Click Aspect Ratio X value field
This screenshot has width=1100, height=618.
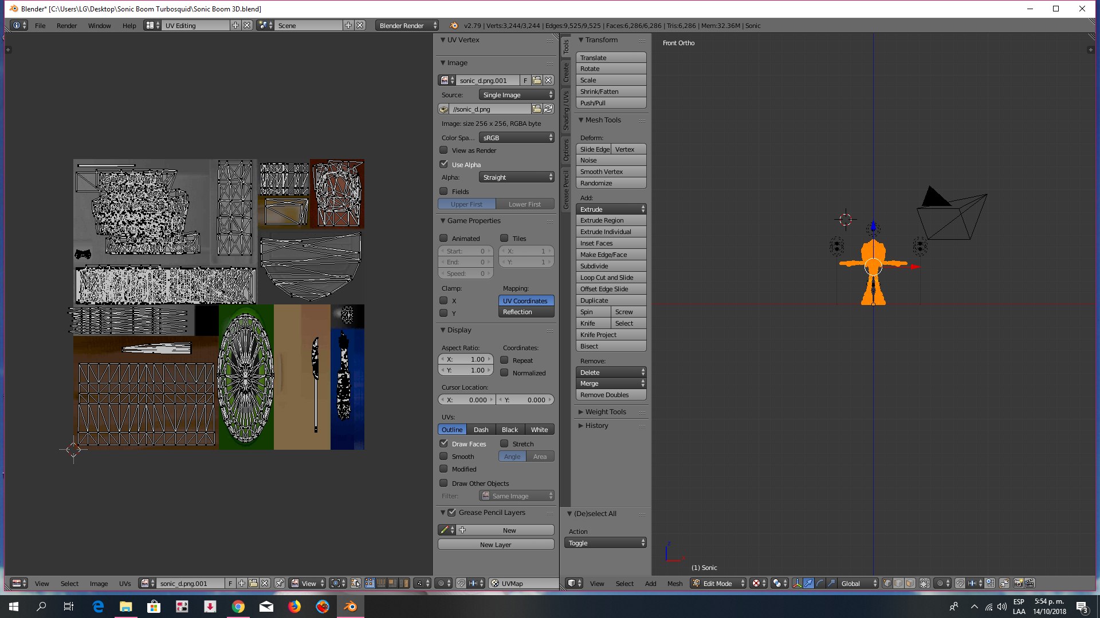pyautogui.click(x=465, y=359)
